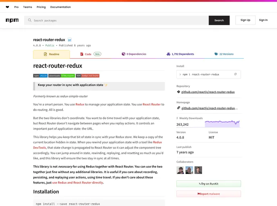Image resolution: width=277 pixels, height=206 pixels.
Task: Click the 'Keep your router in sync' blockquote
Action: click(99, 86)
